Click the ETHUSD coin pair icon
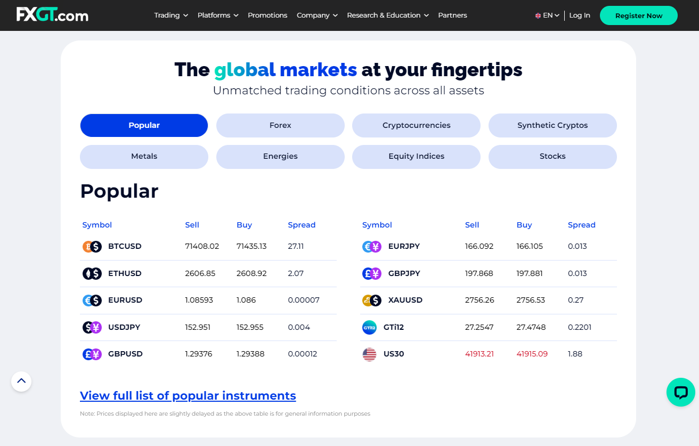This screenshot has height=446, width=699. (92, 273)
